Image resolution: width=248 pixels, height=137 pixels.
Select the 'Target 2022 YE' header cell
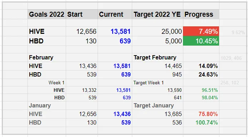pyautogui.click(x=158, y=14)
